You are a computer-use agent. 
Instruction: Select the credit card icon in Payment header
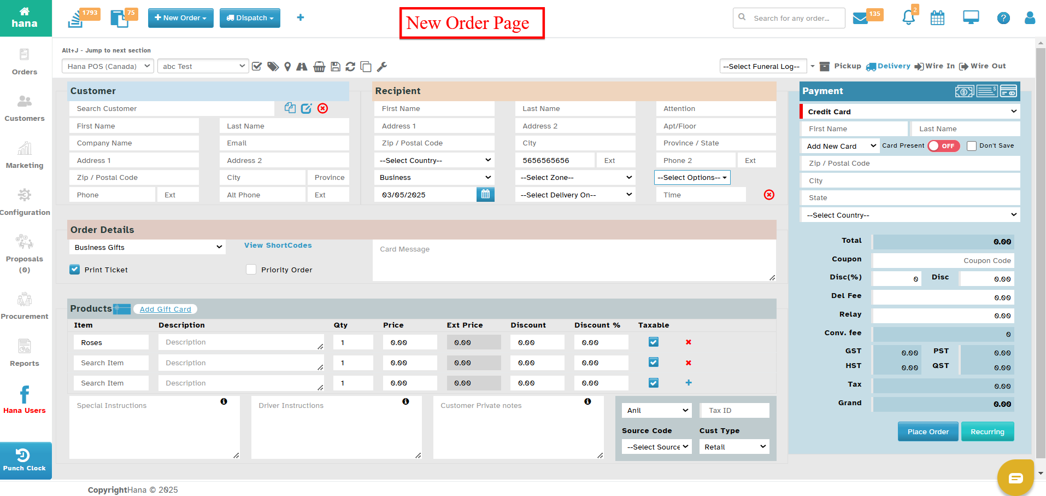pos(1009,91)
